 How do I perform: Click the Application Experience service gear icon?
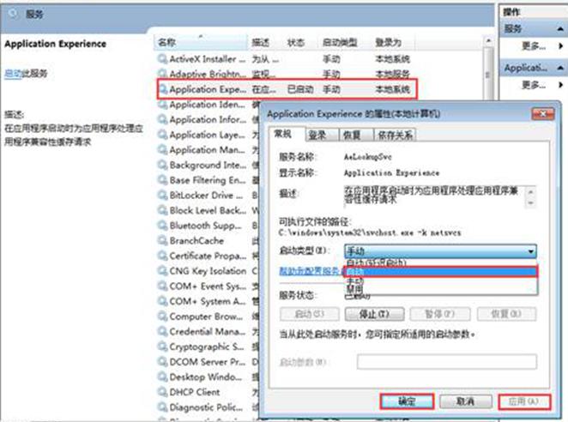coord(162,88)
